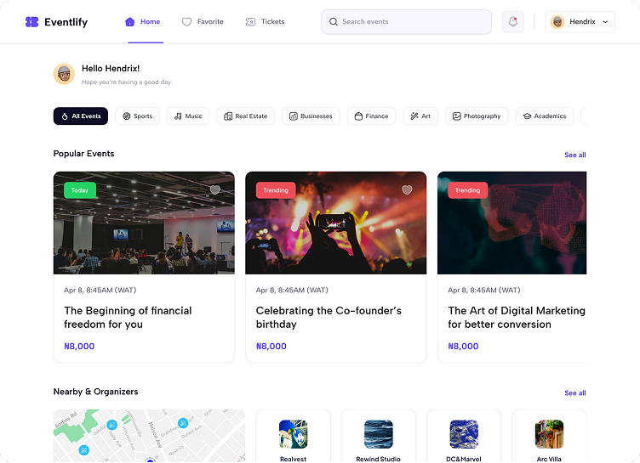Click the Academics graduation cap icon
Viewport: 640px width, 463px height.
point(527,116)
